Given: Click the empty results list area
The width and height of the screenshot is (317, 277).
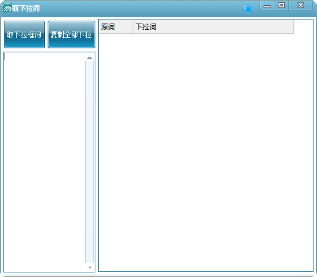Looking at the screenshot, I should tap(206, 152).
